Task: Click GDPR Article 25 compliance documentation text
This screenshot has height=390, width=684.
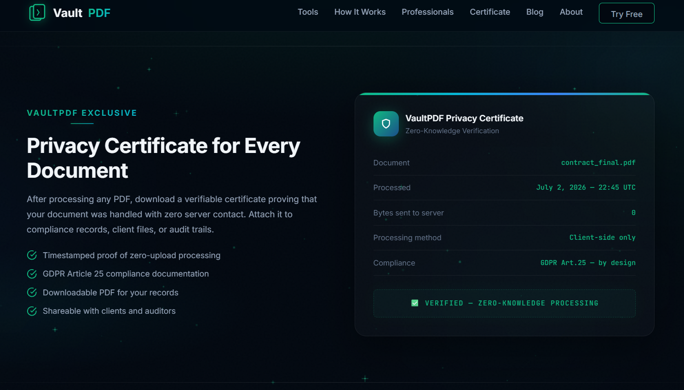Action: point(126,274)
